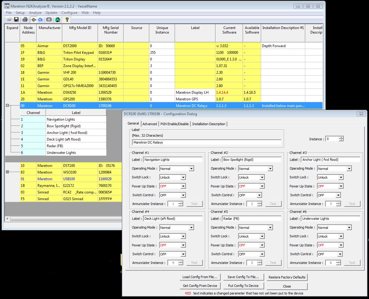Open the Configure menu
The width and height of the screenshot is (369, 299).
coord(70,13)
